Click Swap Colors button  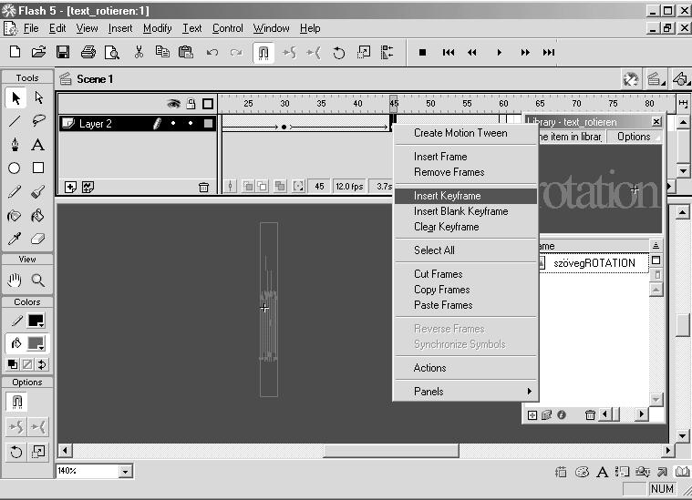(42, 364)
